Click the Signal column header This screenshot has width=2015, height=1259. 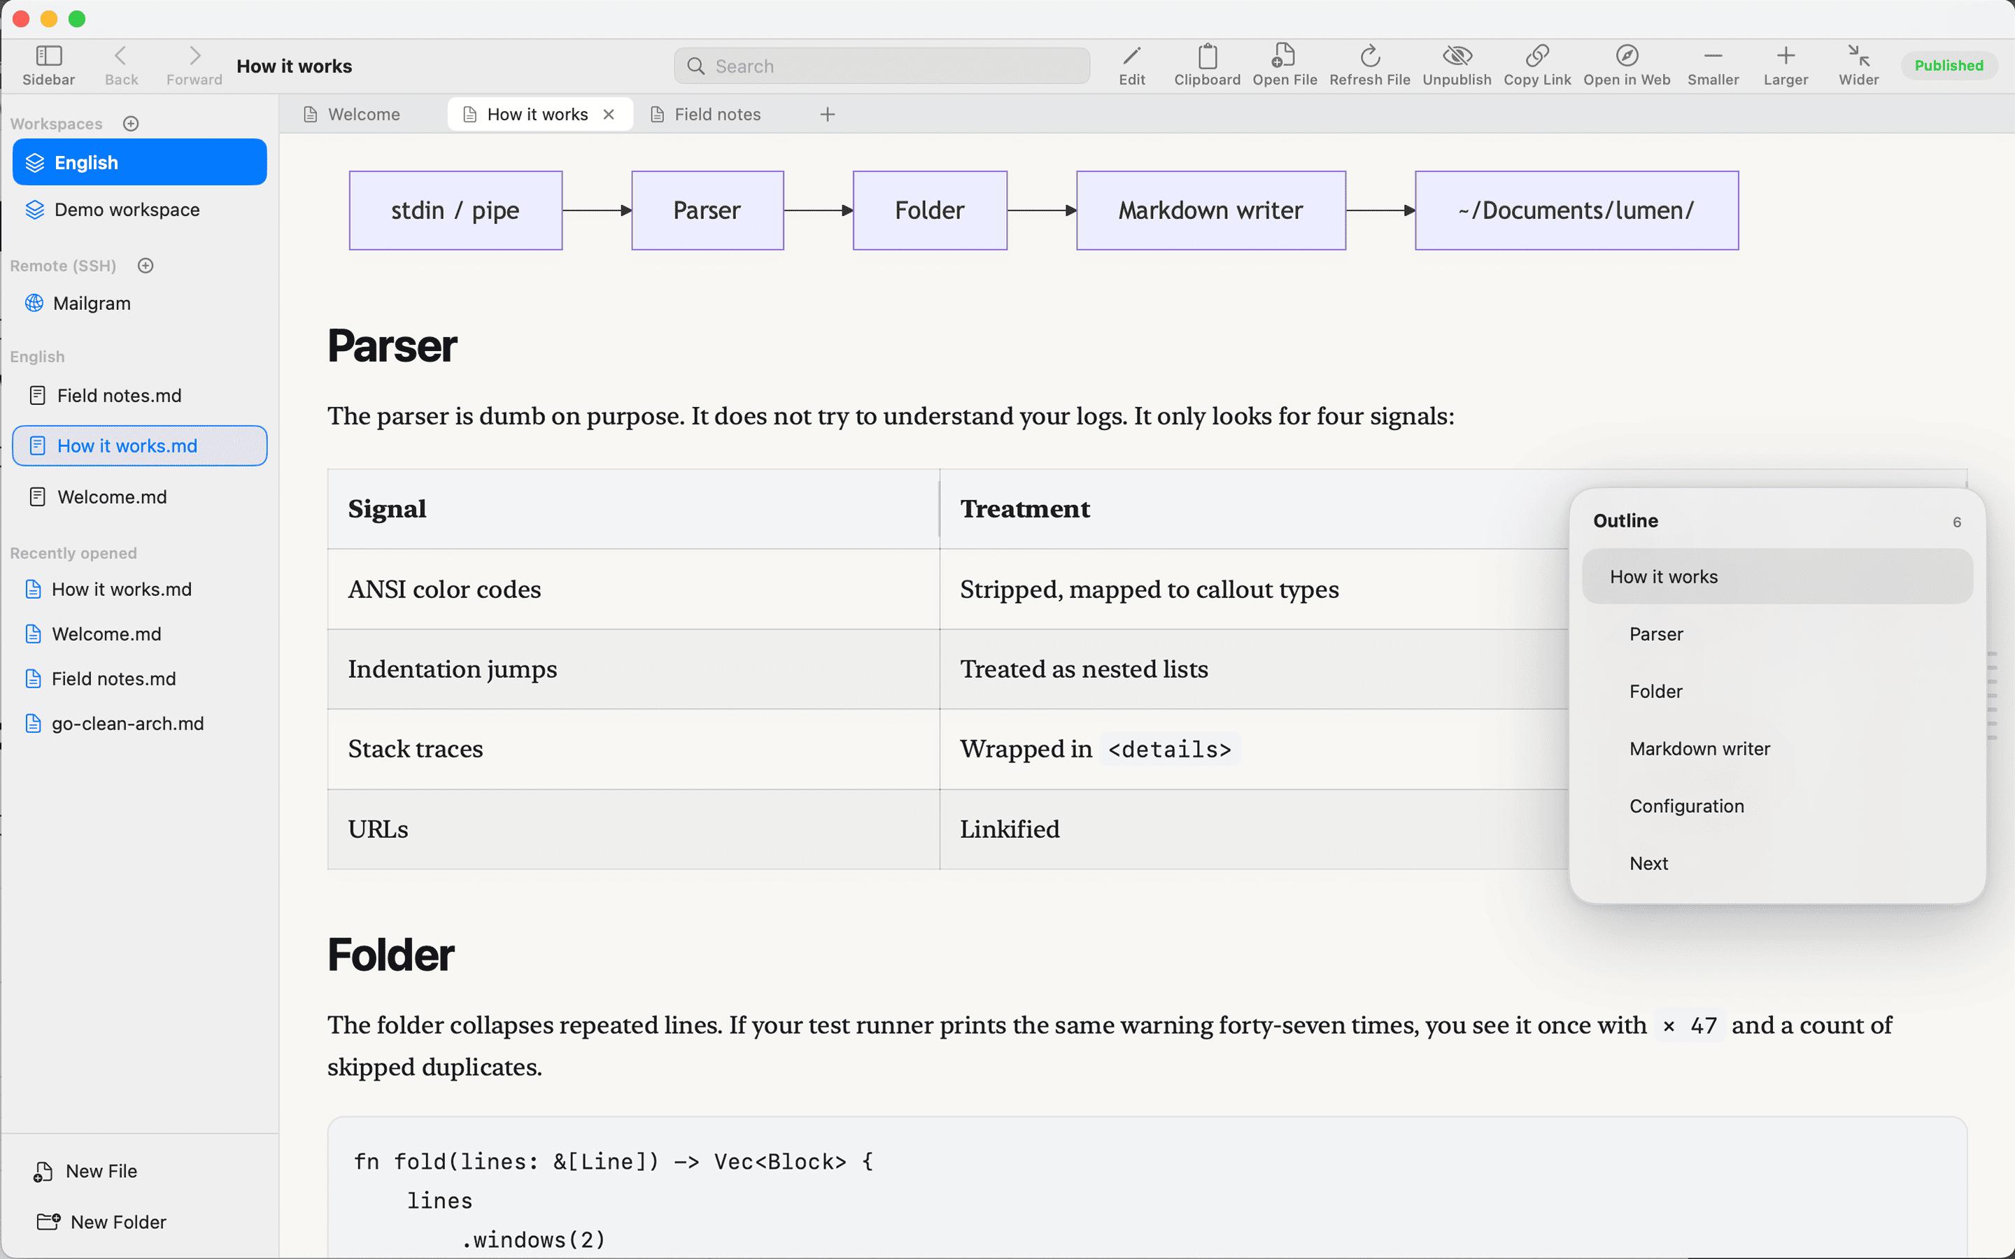[x=634, y=508]
